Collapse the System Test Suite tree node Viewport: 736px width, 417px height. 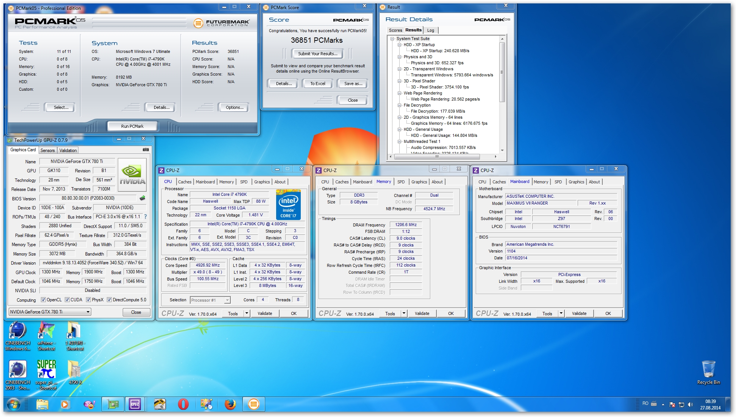[x=392, y=39]
